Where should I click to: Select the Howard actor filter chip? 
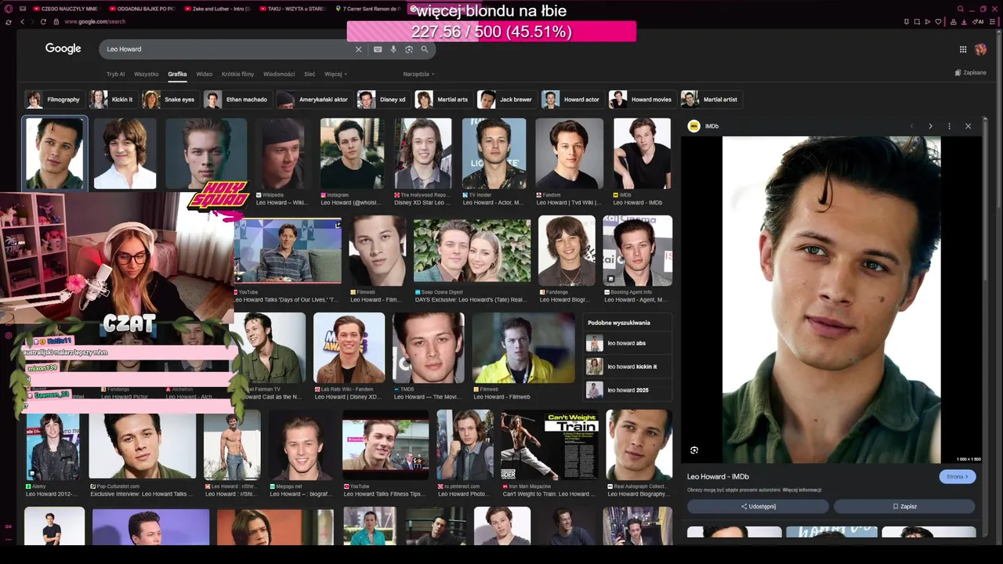point(571,99)
